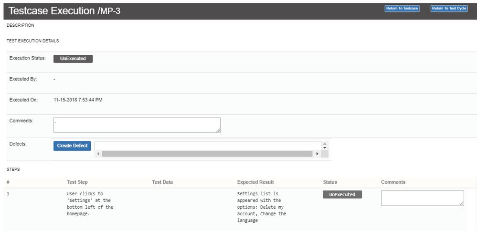Image resolution: width=477 pixels, height=231 pixels.
Task: Click the 'User clicks to Settings' step text
Action: pos(90,204)
